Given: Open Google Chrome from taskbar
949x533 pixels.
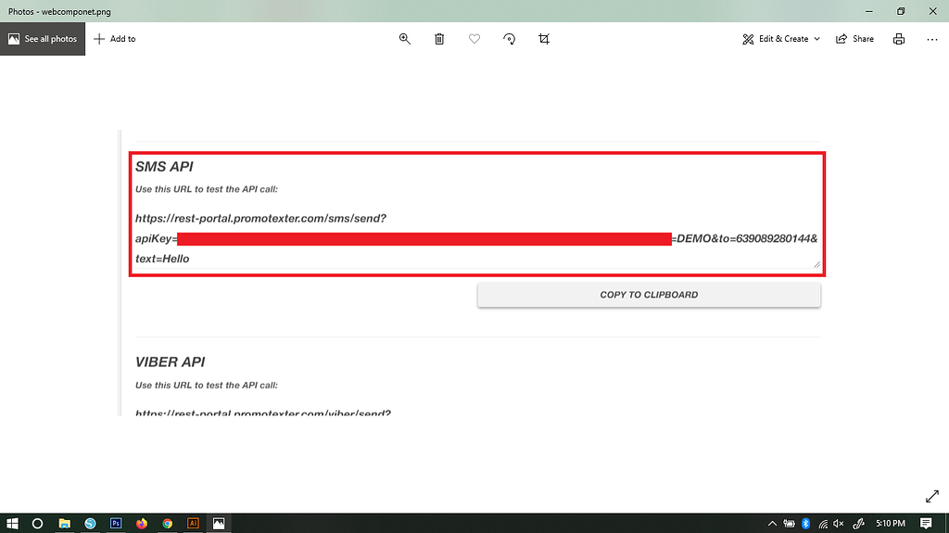Looking at the screenshot, I should (x=167, y=524).
